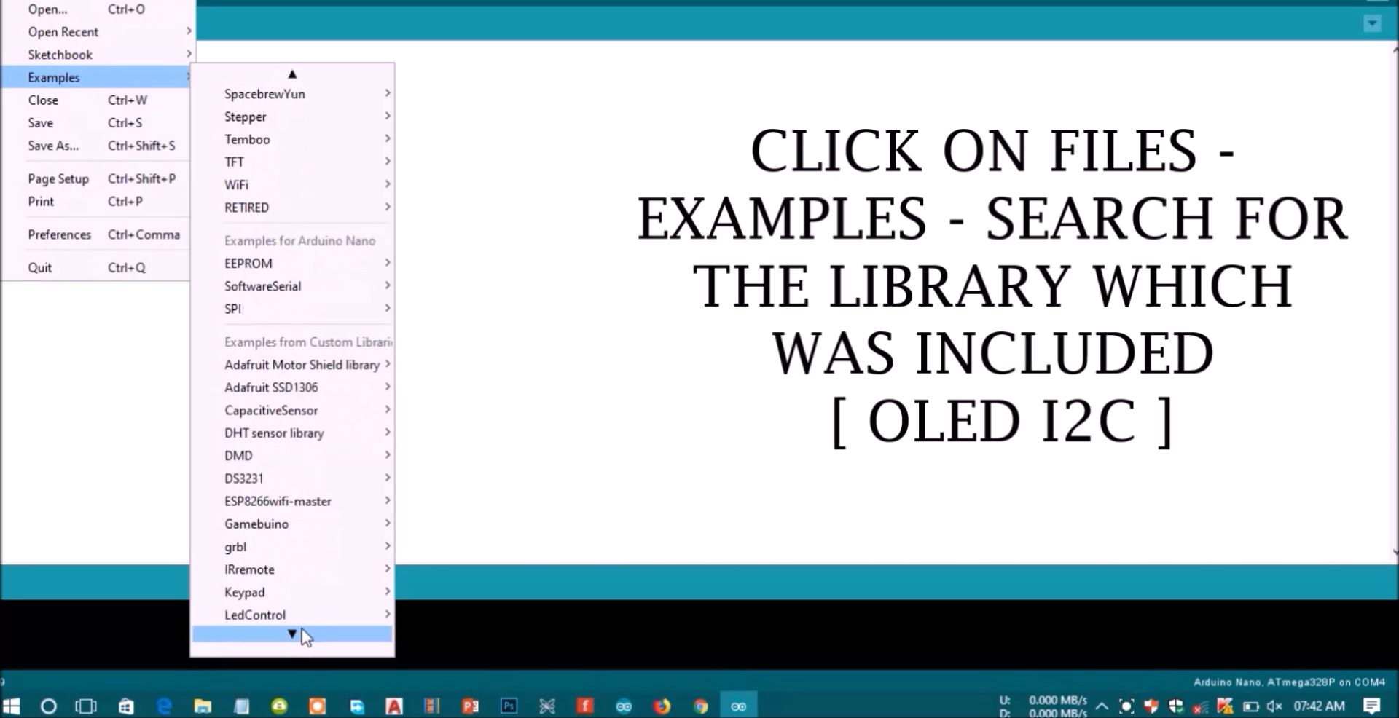
Task: Launch Microsoft Edge from the taskbar
Action: 164,706
